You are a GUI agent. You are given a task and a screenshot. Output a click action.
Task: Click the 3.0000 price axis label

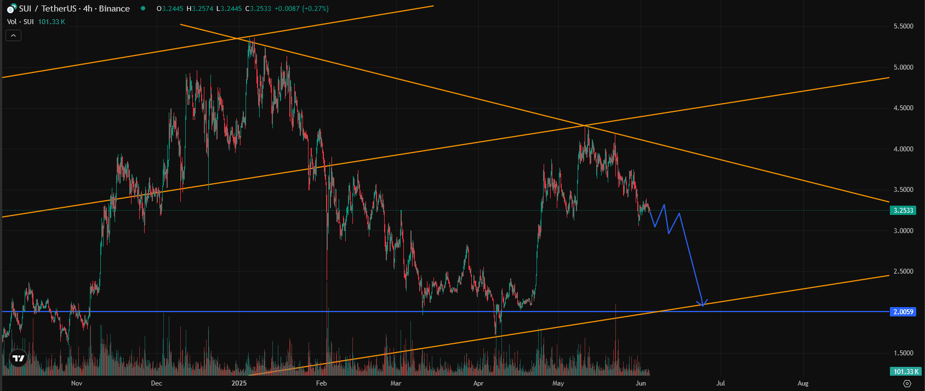tap(904, 231)
